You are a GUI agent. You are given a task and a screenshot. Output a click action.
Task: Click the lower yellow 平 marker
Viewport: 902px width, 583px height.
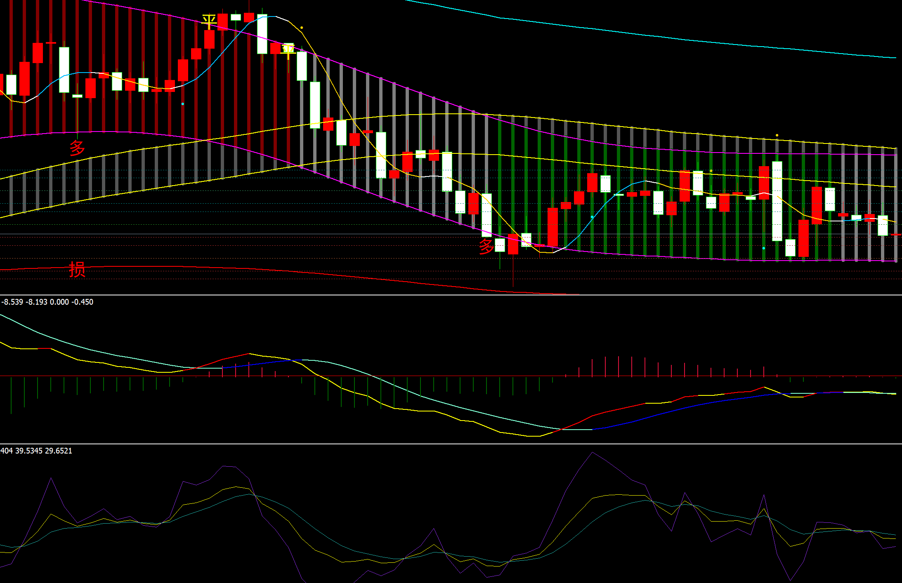pyautogui.click(x=288, y=50)
